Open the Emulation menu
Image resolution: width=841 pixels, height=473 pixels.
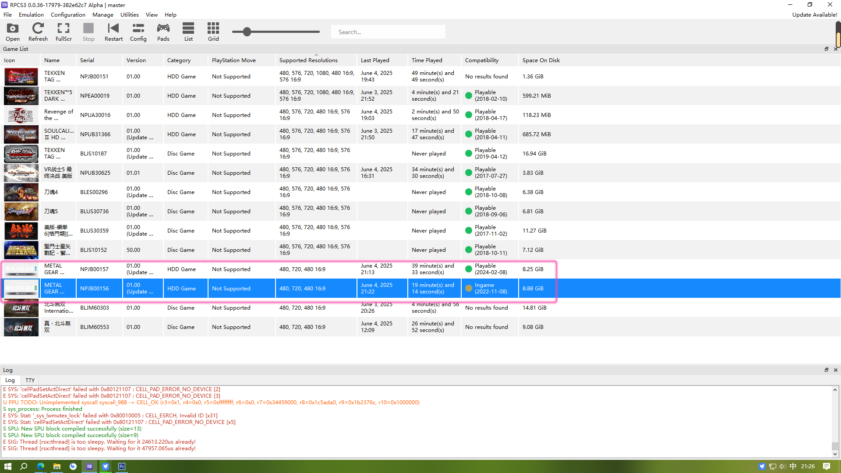[31, 14]
